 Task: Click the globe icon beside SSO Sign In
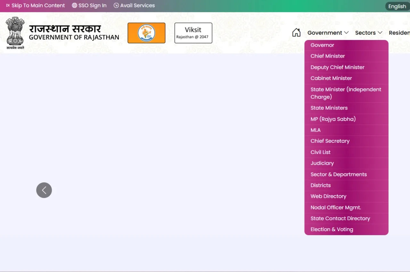[74, 5]
